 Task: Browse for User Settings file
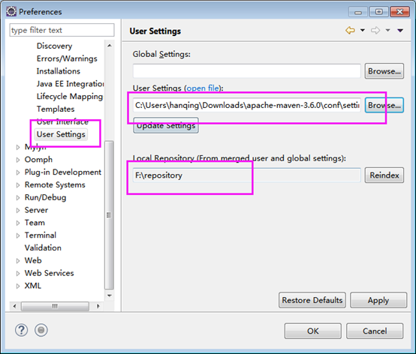tap(384, 105)
